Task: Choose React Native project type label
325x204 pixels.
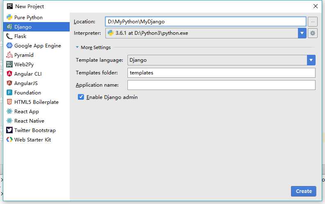Action: [x=29, y=121]
